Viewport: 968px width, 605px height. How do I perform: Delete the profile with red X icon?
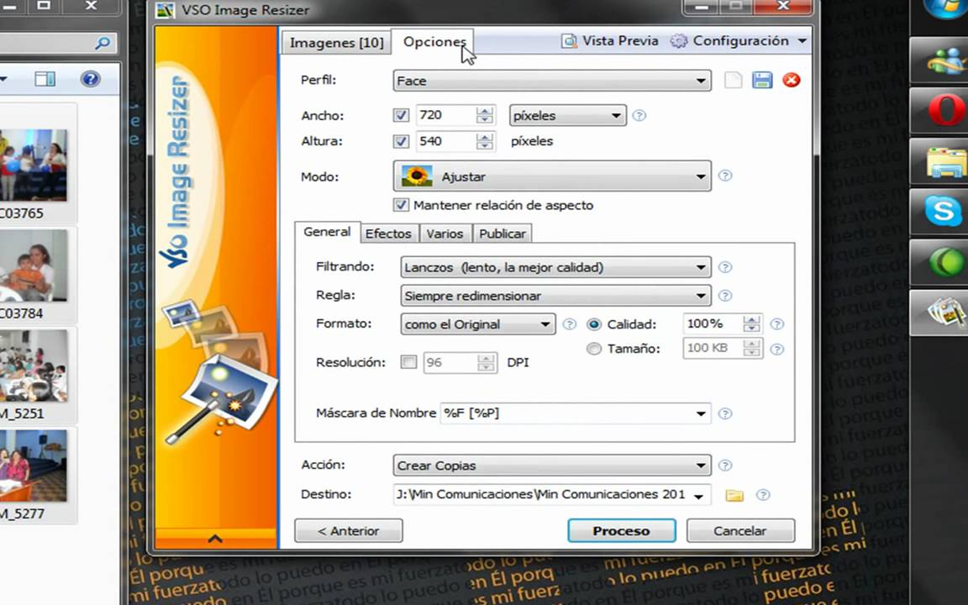pyautogui.click(x=792, y=81)
